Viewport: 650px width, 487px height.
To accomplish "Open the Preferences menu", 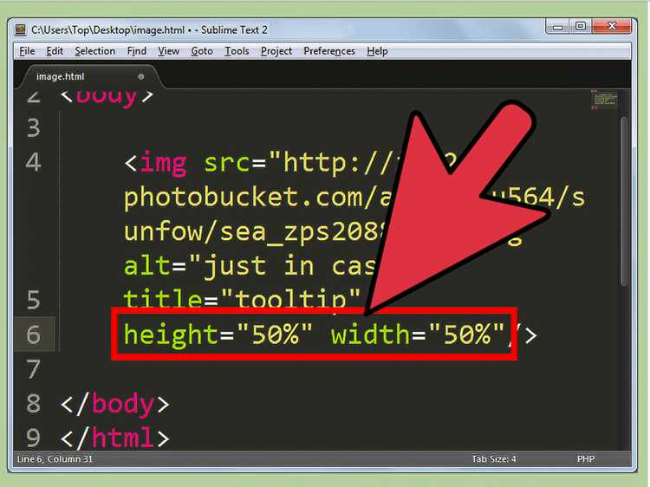I will [x=329, y=51].
